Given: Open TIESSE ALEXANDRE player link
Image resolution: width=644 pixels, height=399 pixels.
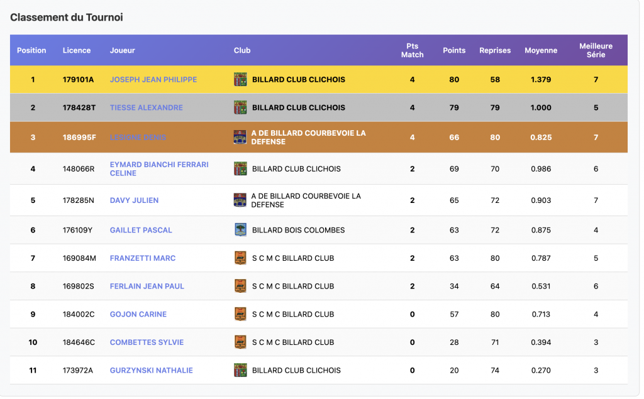Looking at the screenshot, I should (147, 107).
